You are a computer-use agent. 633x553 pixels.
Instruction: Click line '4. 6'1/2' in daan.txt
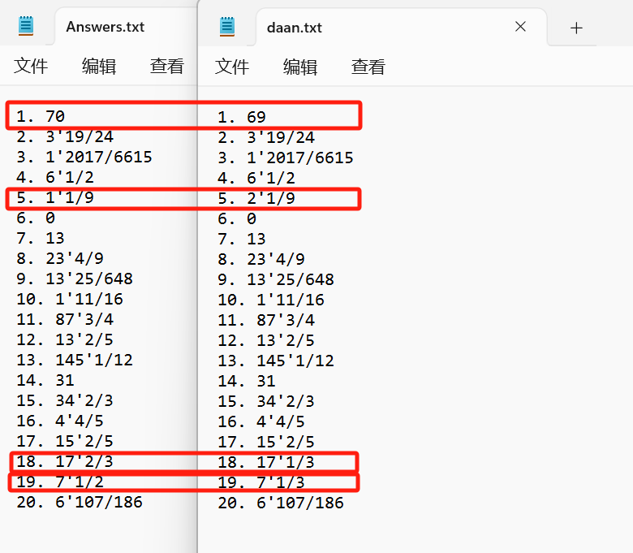256,178
